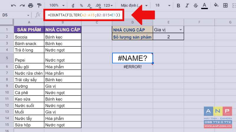Select row 5 header
Image resolution: width=236 pixels, height=132 pixels.
coord(7,58)
